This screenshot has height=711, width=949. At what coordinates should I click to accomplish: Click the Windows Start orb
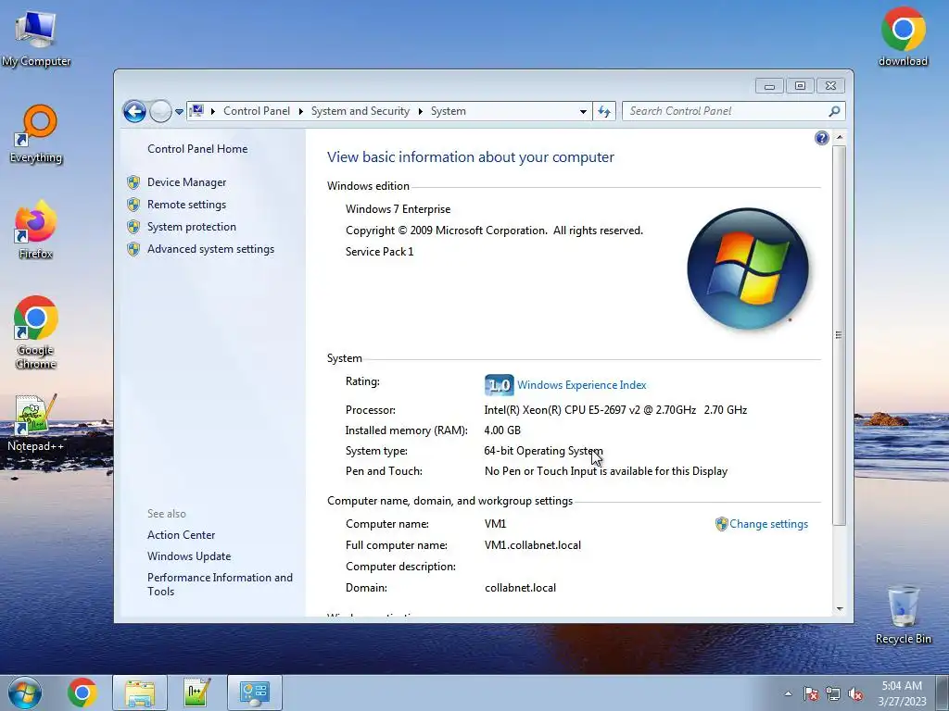25,692
